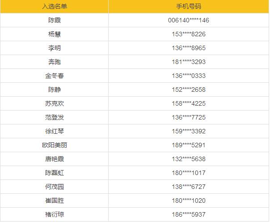Click phone number 006140****146
This screenshot has width=270, height=222.
tap(188, 20)
